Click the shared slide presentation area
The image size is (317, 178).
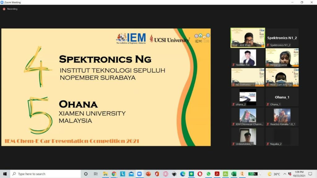(106, 87)
